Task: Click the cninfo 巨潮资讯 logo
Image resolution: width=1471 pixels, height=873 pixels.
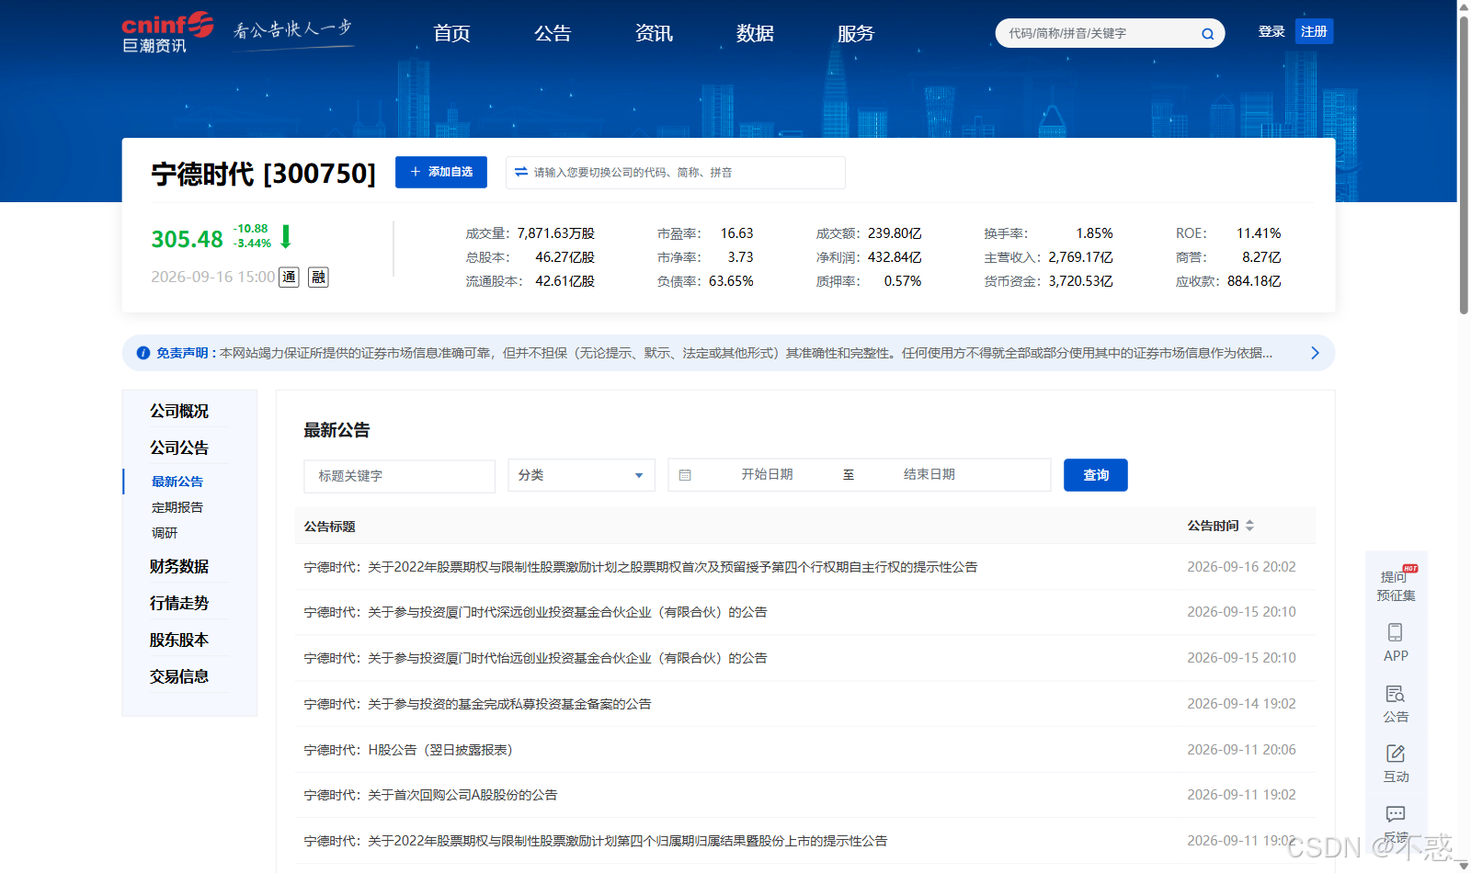Action: click(167, 33)
